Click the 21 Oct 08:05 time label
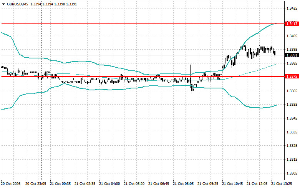Image resolution: width=300 pixels, height=188 pixels. point(183,184)
